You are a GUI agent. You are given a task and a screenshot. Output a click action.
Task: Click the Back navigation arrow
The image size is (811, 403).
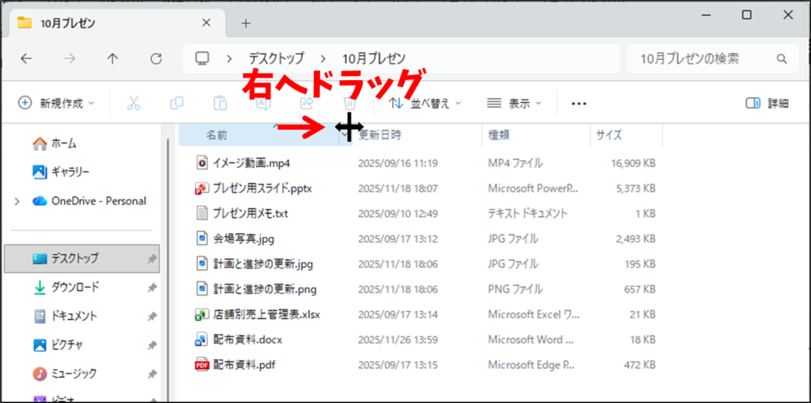(x=26, y=59)
